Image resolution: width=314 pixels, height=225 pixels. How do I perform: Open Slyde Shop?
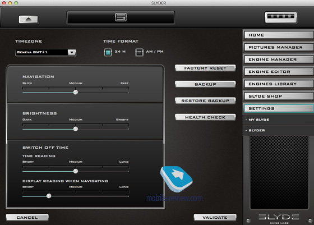(x=279, y=96)
